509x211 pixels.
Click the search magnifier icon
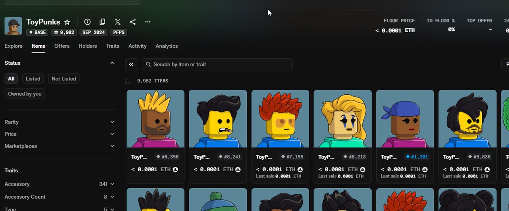tap(148, 64)
